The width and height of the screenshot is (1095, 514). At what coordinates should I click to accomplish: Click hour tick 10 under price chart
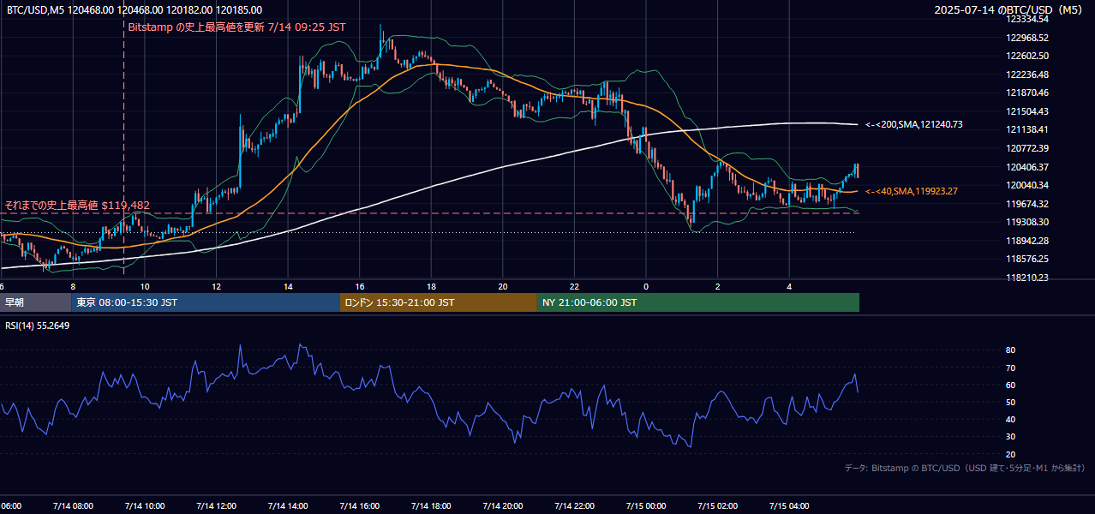145,287
